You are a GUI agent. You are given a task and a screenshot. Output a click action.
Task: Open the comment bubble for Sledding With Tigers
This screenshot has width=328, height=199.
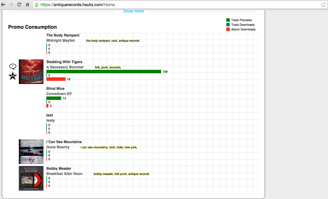click(x=13, y=67)
